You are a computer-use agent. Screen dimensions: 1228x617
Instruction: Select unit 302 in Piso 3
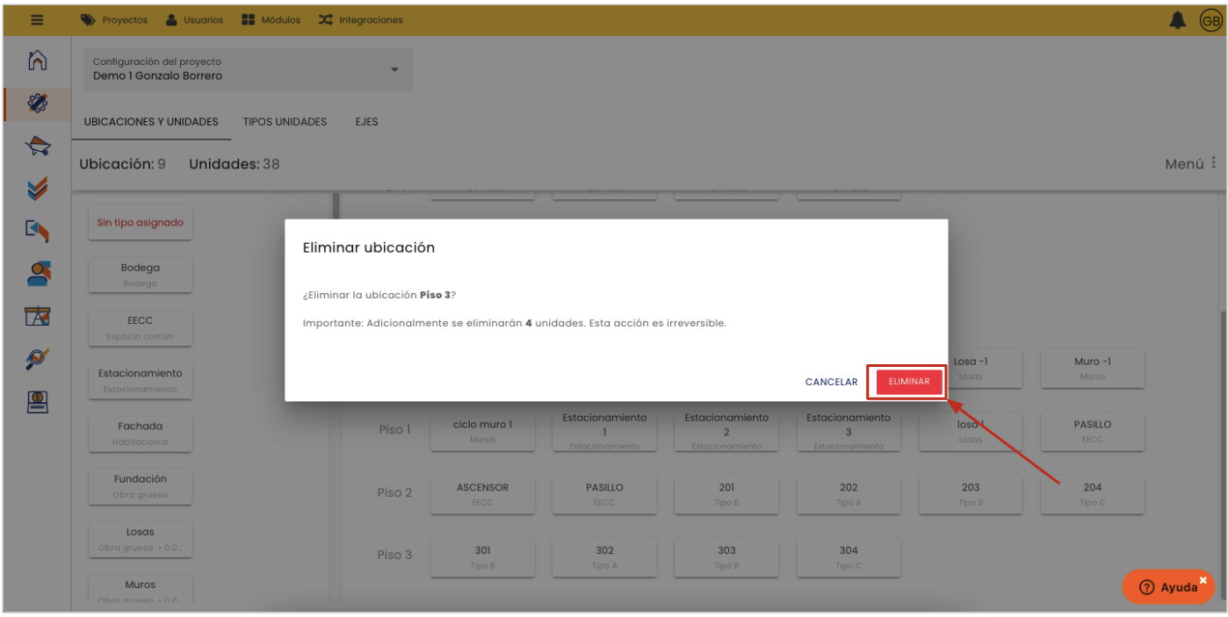click(x=604, y=556)
